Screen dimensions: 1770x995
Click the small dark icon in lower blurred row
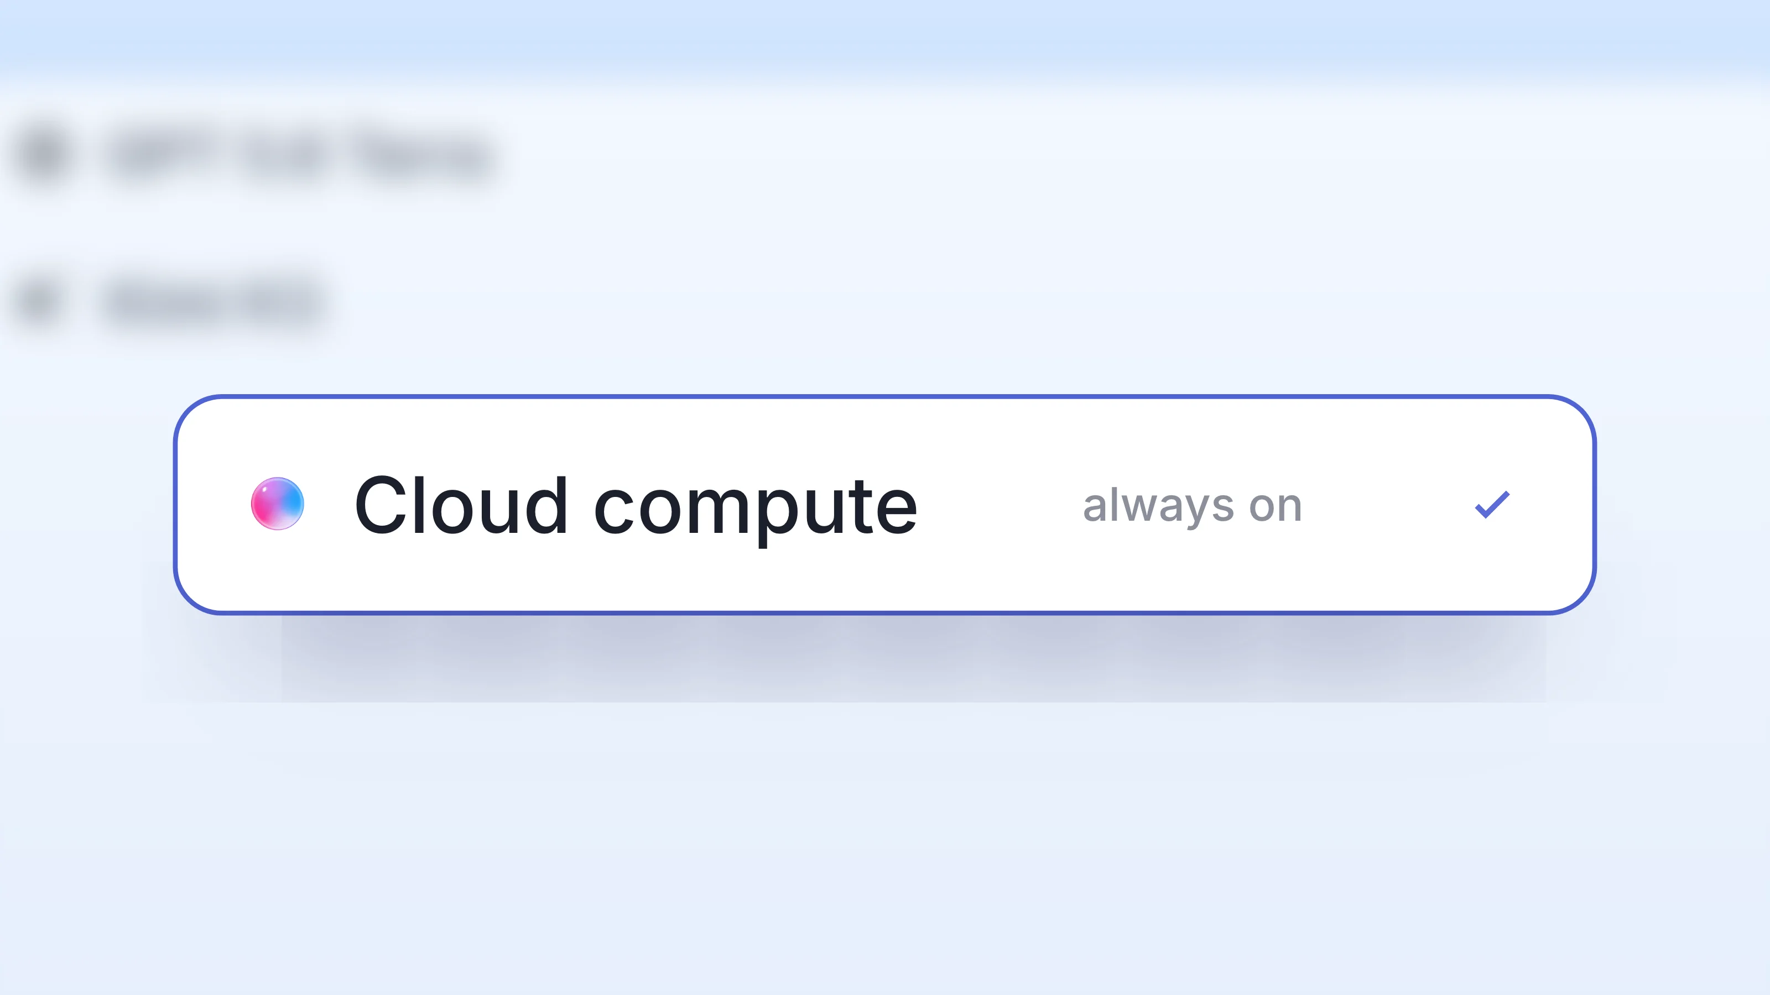[x=38, y=302]
